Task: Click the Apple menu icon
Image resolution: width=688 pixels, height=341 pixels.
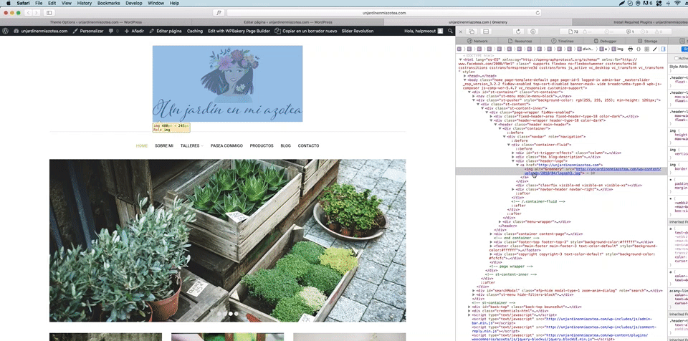Action: pos(8,3)
